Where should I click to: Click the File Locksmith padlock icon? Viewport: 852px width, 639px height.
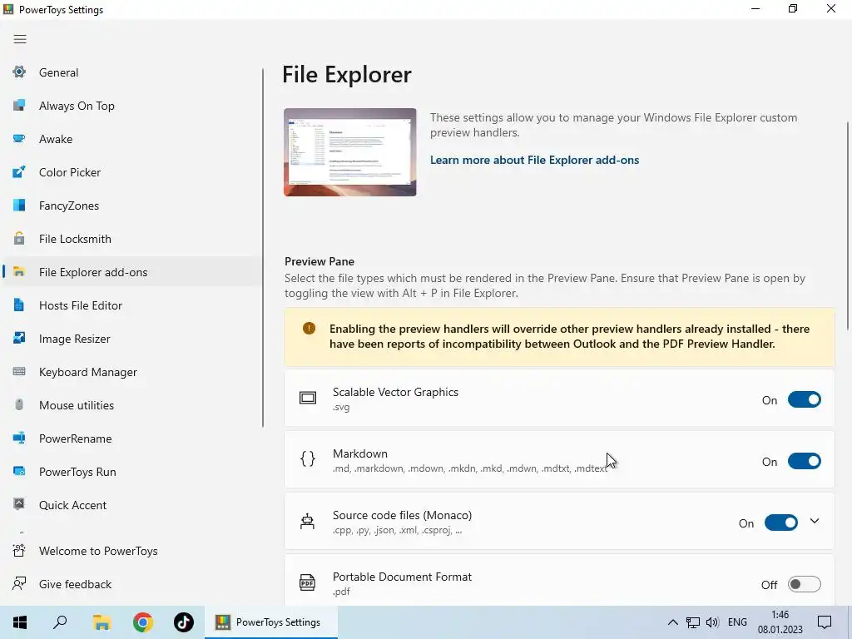pos(19,238)
